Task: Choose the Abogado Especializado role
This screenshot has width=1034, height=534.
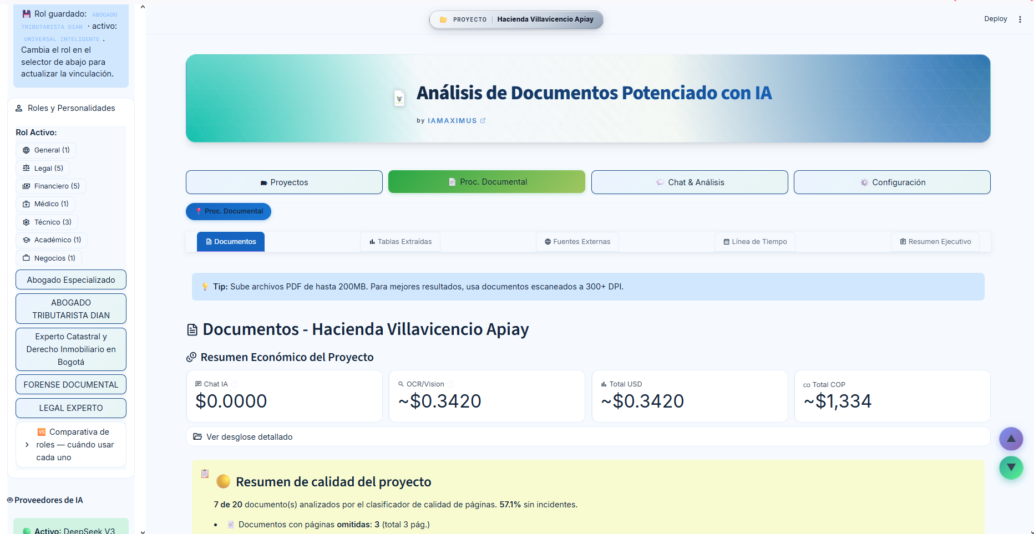Action: pos(71,280)
